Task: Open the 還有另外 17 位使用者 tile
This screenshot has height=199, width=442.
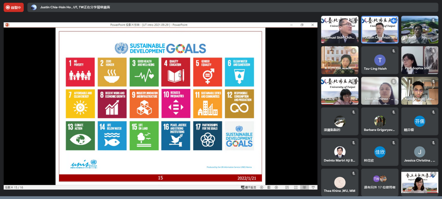Action: pyautogui.click(x=380, y=182)
